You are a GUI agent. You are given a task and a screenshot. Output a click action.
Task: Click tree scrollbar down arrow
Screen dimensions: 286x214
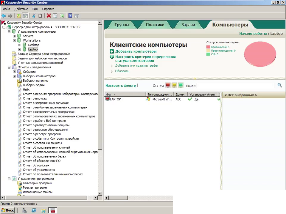coord(100,193)
